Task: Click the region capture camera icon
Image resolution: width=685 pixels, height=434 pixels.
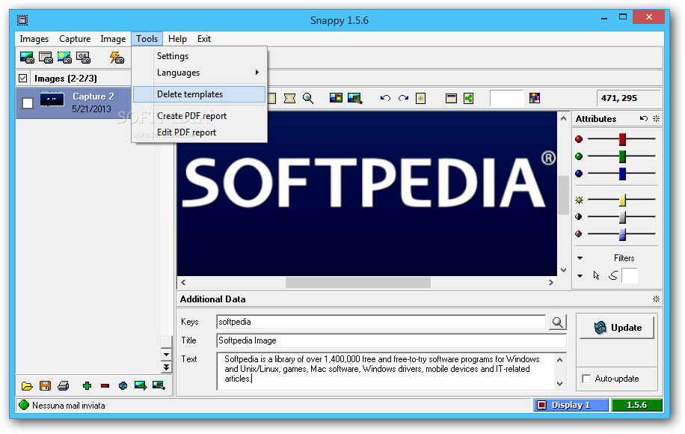Action: (x=64, y=58)
